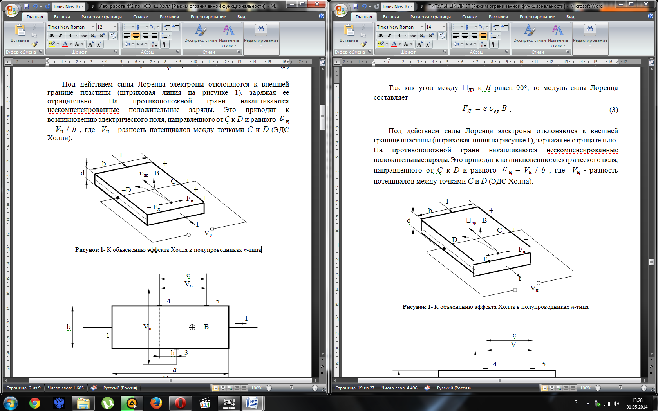Click the highlight color marker in the left window
This screenshot has width=658, height=411.
[51, 44]
